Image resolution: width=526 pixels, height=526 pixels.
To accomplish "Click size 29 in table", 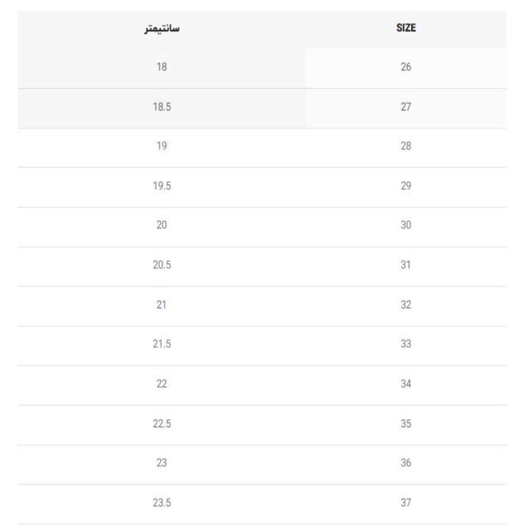I will [x=406, y=186].
